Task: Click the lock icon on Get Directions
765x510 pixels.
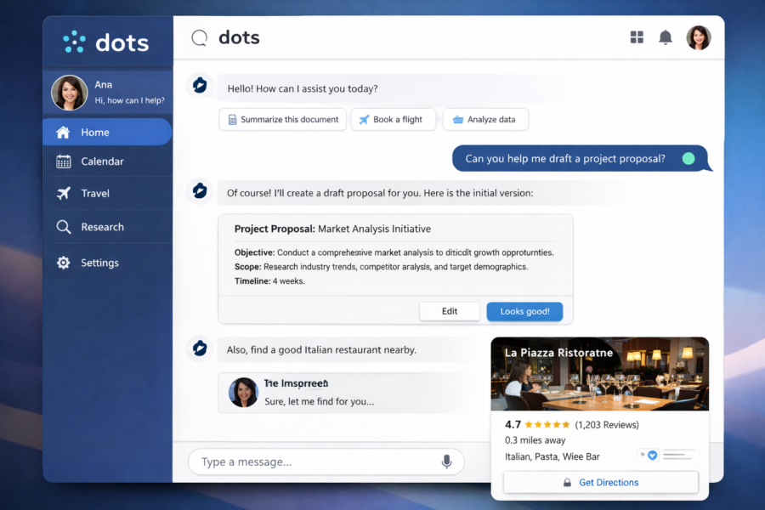Action: [x=567, y=483]
